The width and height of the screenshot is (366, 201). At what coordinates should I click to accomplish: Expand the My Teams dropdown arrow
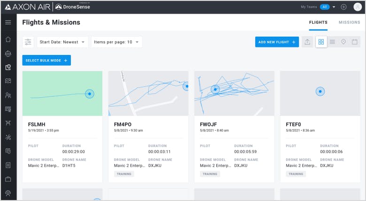coord(334,7)
